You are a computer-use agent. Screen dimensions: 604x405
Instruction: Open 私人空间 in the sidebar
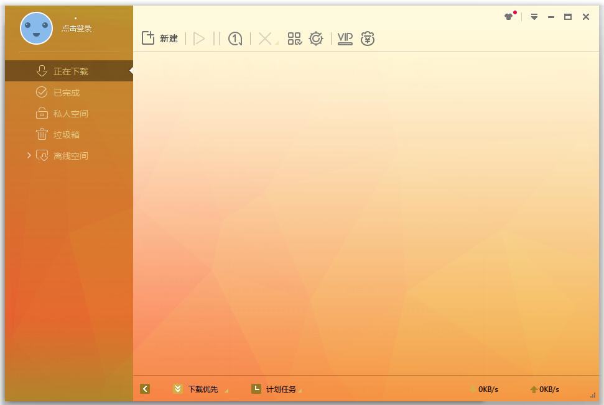pyautogui.click(x=70, y=114)
